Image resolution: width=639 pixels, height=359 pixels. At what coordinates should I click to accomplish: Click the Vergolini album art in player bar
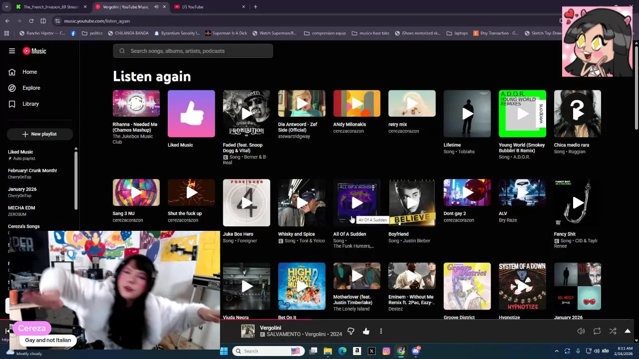(x=248, y=331)
